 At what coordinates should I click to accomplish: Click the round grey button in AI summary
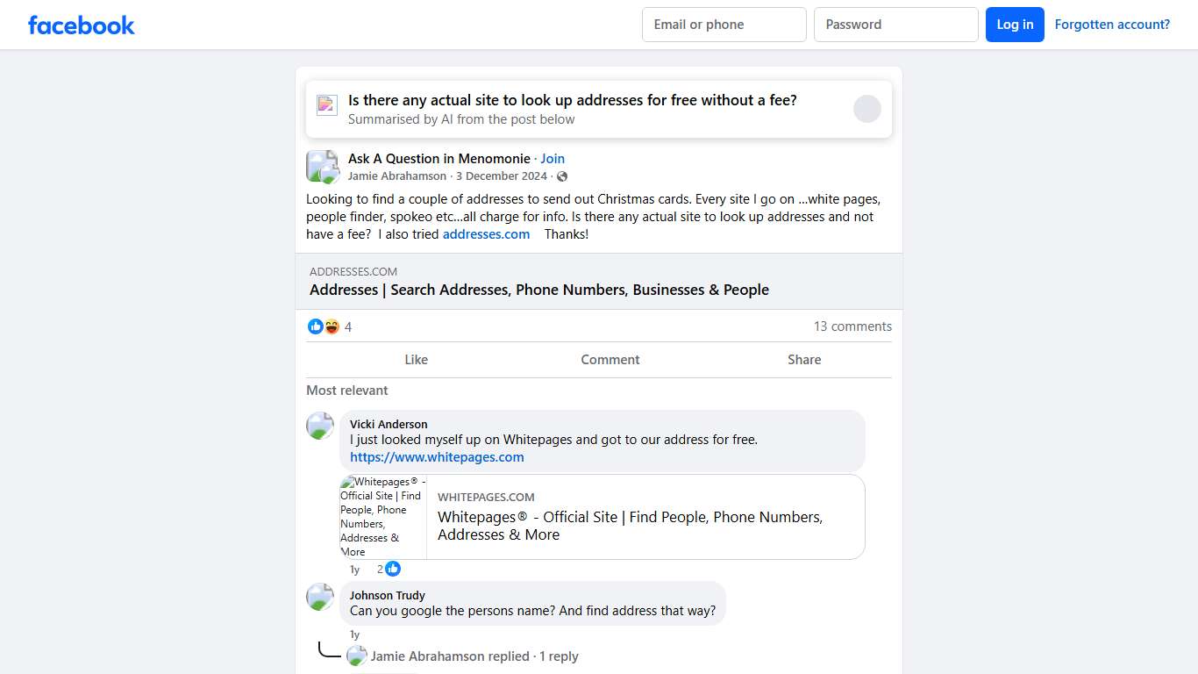coord(866,109)
